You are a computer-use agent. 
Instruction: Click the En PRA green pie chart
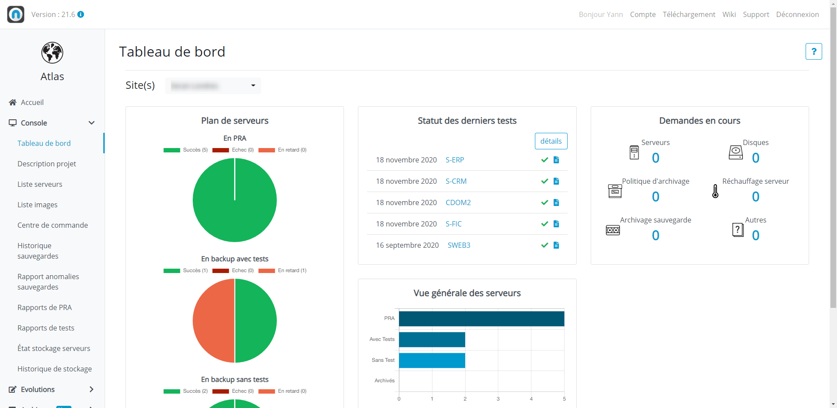235,200
